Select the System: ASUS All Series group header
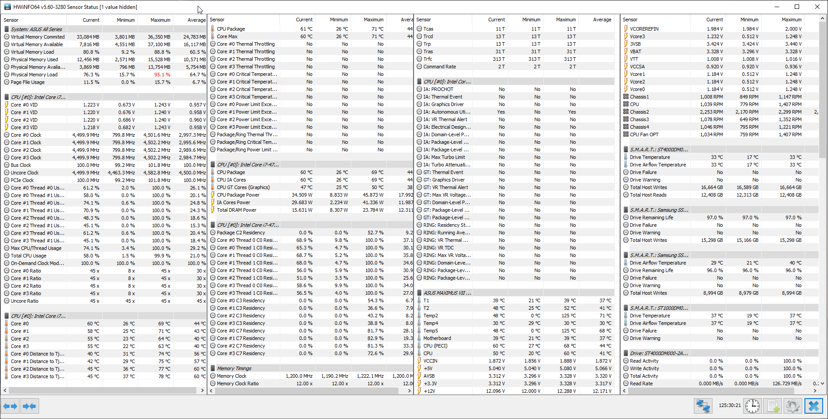Viewport: 828px width, 419px height. pos(36,29)
